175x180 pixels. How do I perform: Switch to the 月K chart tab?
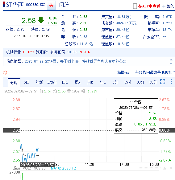click(x=90, y=82)
